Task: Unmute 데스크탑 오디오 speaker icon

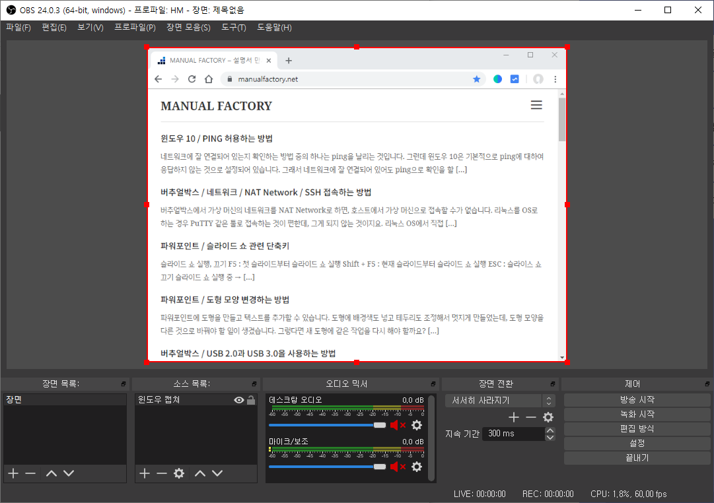Action: 398,425
